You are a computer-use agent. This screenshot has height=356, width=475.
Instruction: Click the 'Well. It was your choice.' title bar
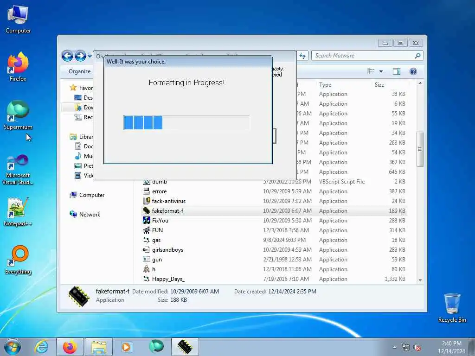point(188,62)
